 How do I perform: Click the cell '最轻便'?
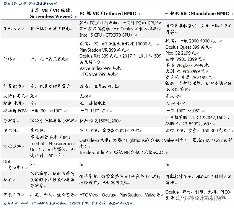[37, 130]
